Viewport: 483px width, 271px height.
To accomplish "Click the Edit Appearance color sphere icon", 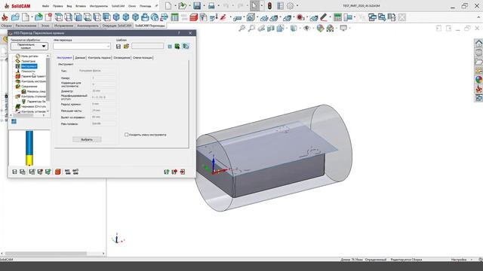I will tap(320, 29).
